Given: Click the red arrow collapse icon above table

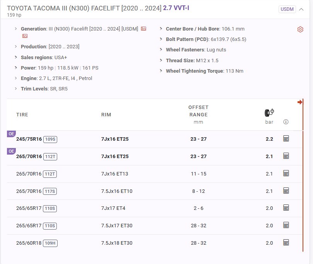Looking at the screenshot, I should 299,102.
